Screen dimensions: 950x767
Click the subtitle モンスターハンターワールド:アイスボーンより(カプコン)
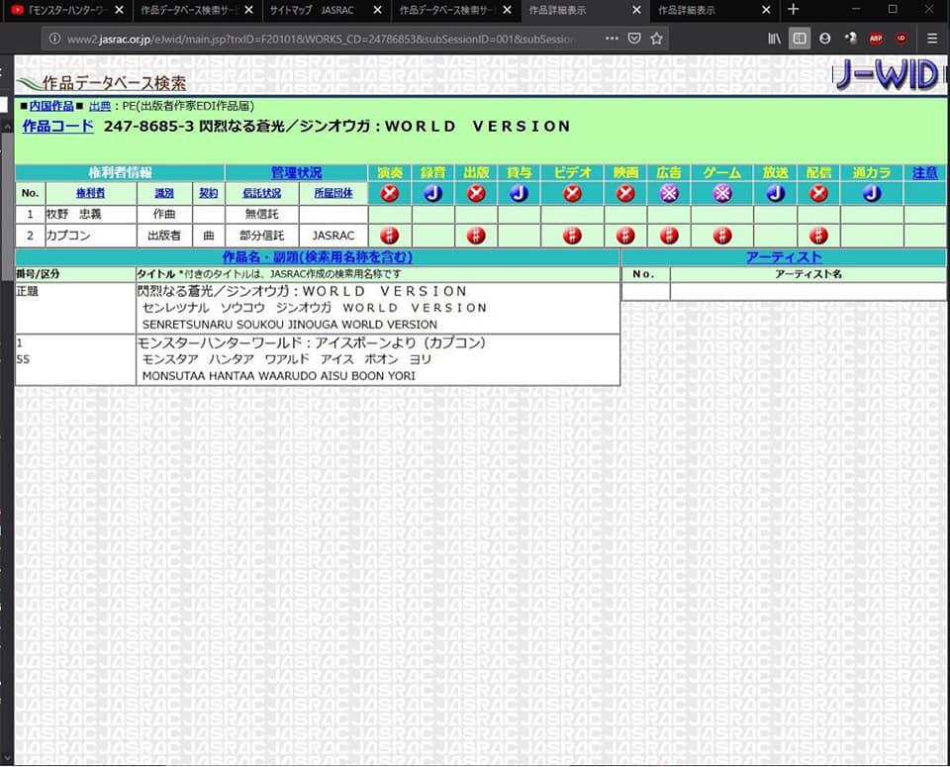(x=312, y=342)
